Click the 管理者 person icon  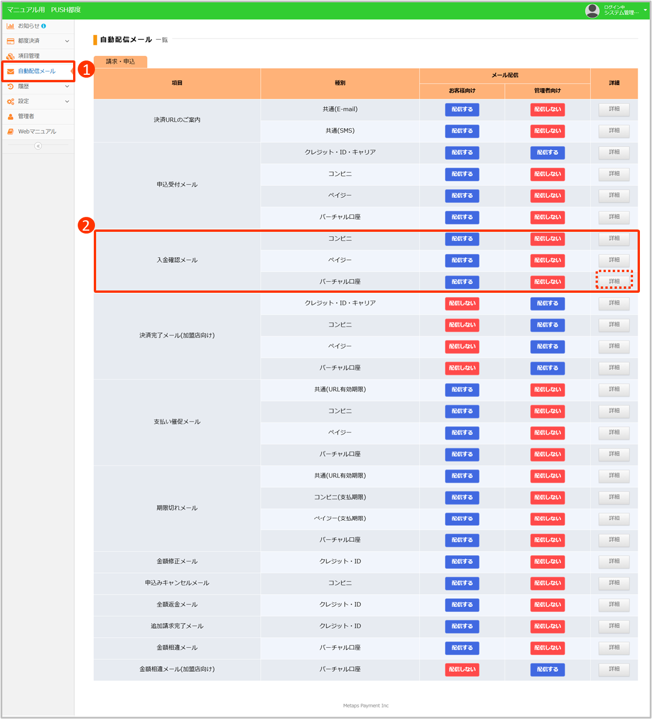pos(10,116)
